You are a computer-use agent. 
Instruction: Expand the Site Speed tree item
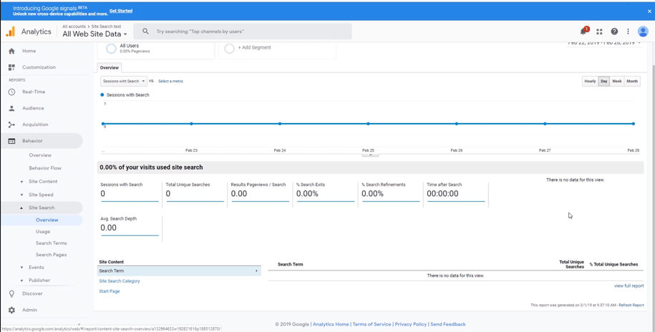(21, 195)
